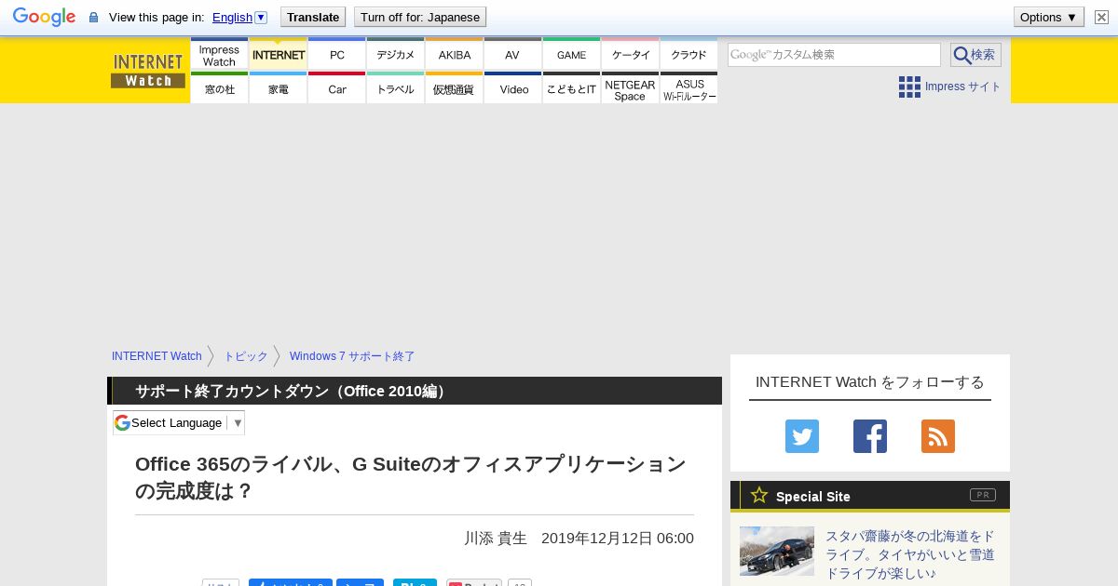Viewport: 1118px width, 586px height.
Task: Open the こどもとIT nav tab
Action: point(572,88)
